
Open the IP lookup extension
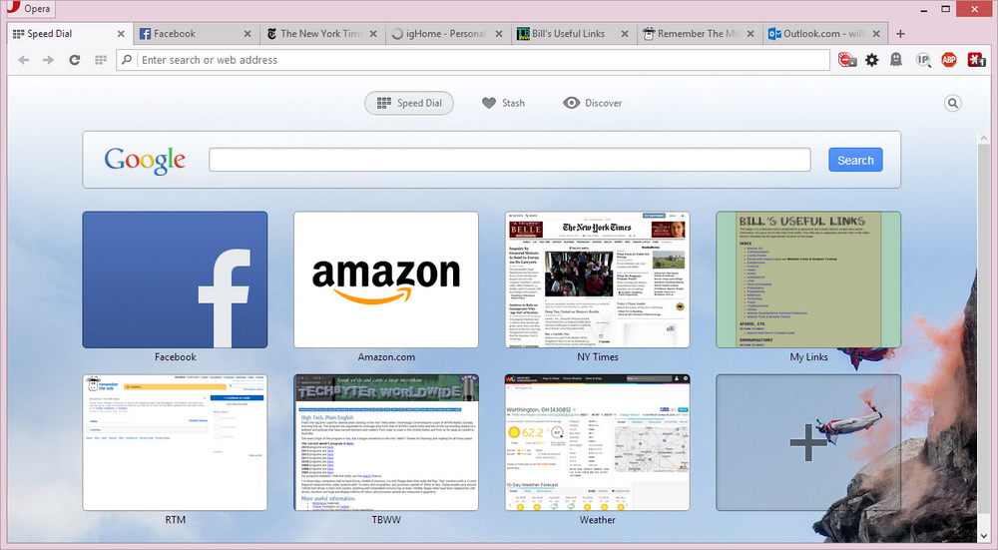click(923, 60)
